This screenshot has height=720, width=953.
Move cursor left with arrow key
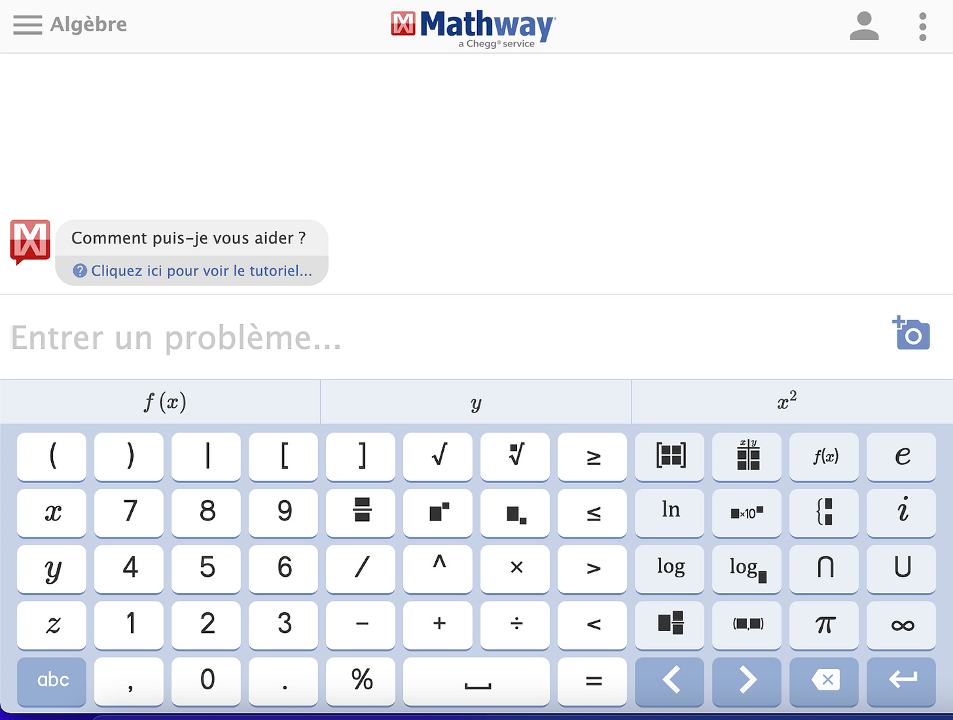670,682
